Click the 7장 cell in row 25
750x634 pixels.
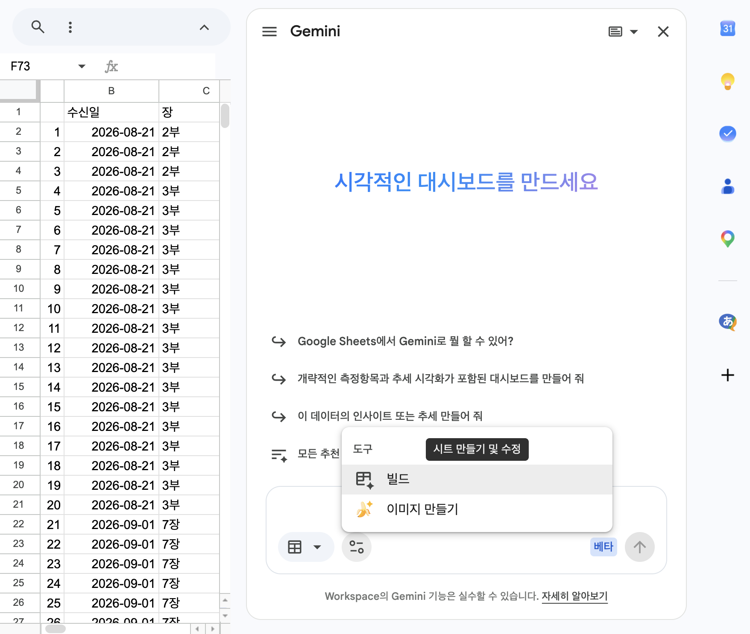tap(189, 583)
